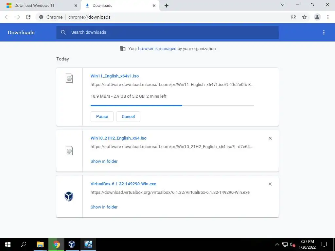This screenshot has height=251, width=335.
Task: Click the VirtualBox installer cube icon
Action: click(x=69, y=196)
